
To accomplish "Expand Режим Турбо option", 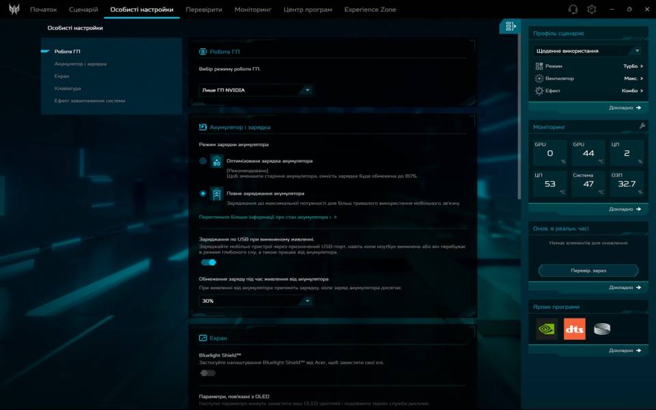I will pos(633,66).
